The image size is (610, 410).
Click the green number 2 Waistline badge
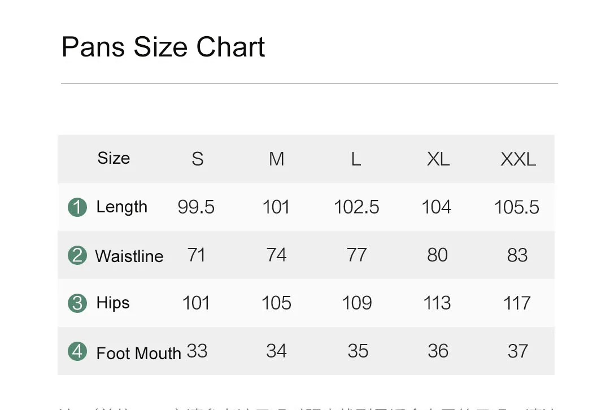(77, 256)
